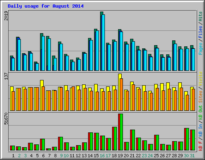Click day label 10 on the x-axis

(66, 156)
